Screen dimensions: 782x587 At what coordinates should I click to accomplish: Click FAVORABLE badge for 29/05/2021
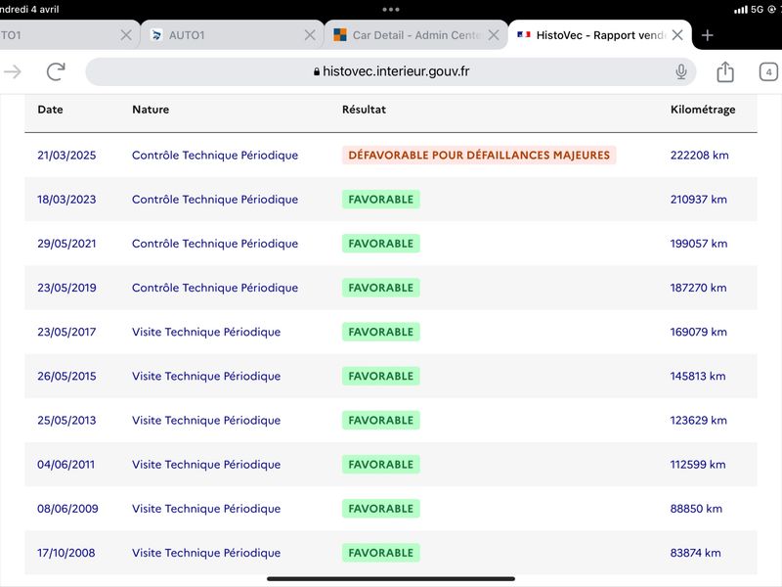(381, 244)
